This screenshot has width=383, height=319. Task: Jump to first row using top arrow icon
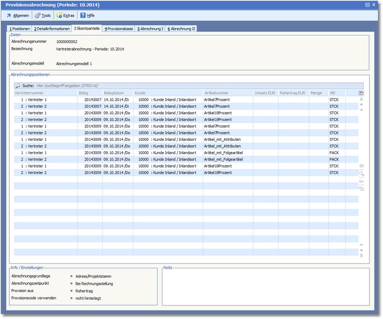click(x=361, y=100)
